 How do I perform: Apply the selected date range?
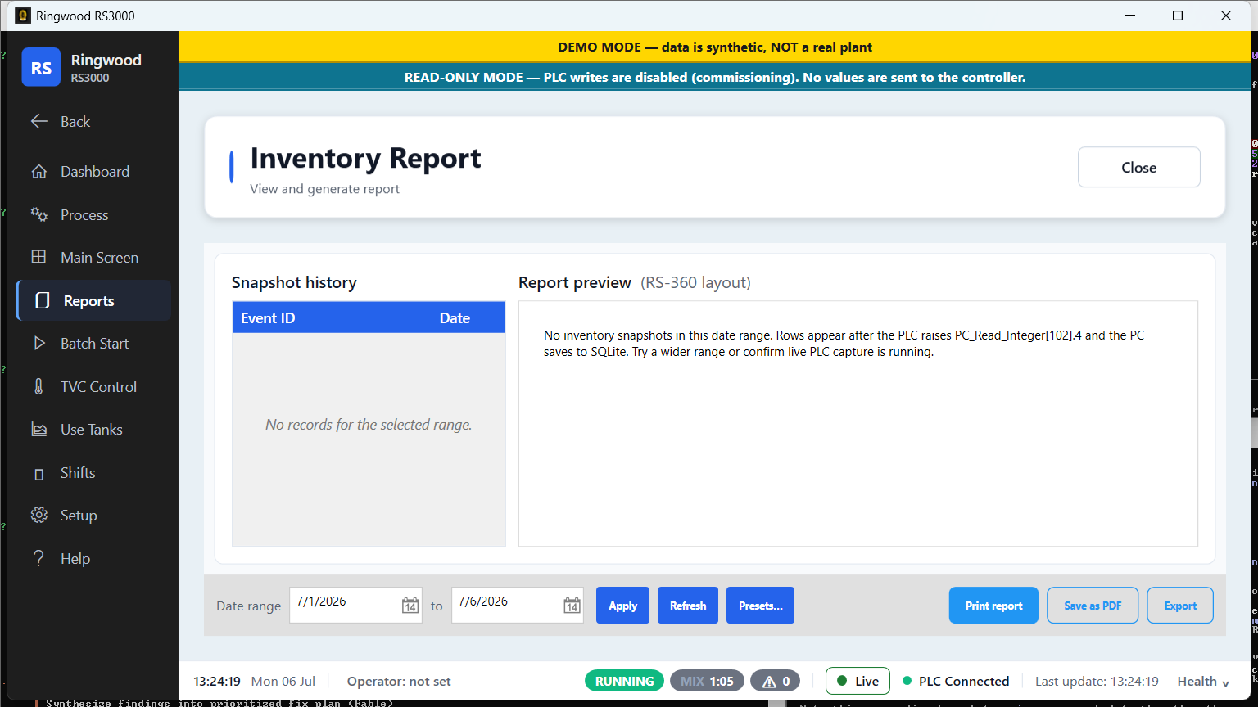[x=622, y=606]
